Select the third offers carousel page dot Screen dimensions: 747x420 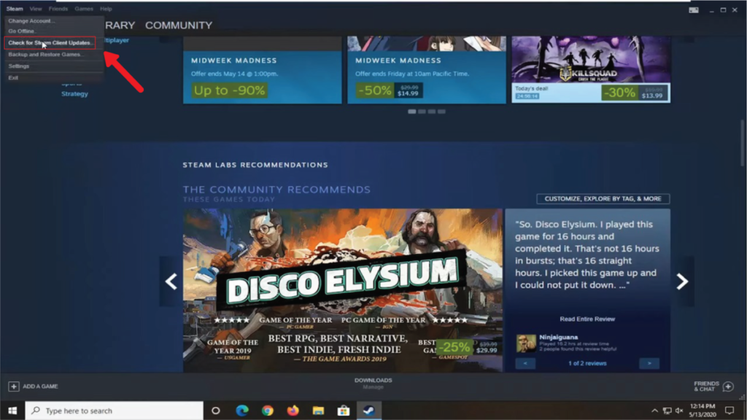click(x=432, y=112)
